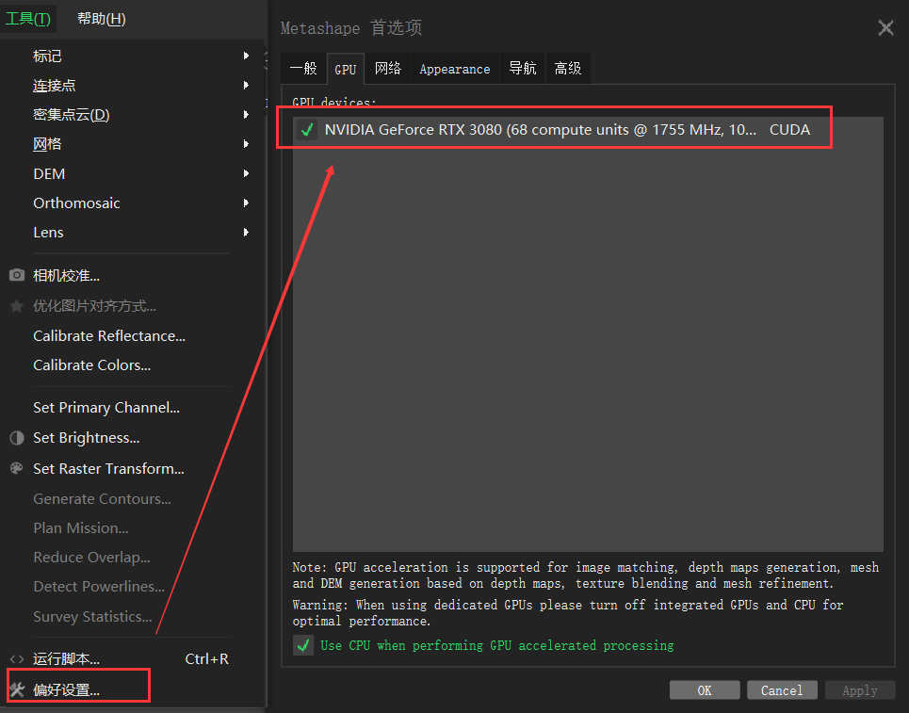Click the star icon beside 优化图片对齐方式
The image size is (909, 713).
click(17, 305)
